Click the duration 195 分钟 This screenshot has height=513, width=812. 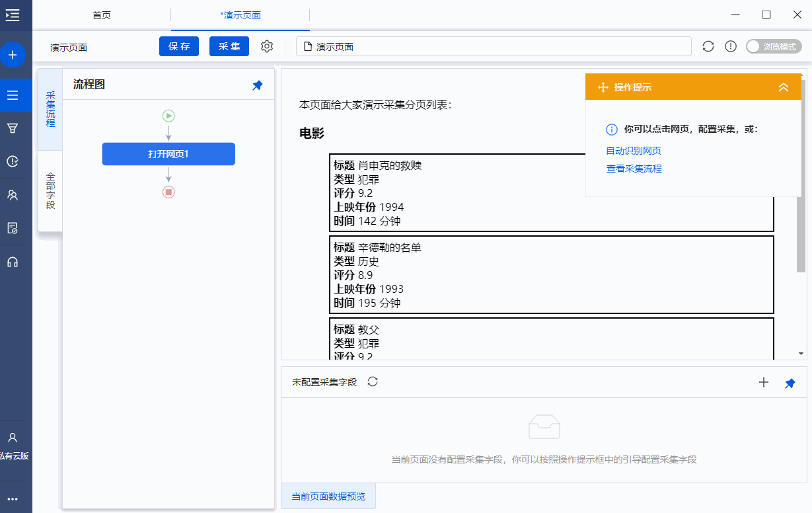[379, 303]
